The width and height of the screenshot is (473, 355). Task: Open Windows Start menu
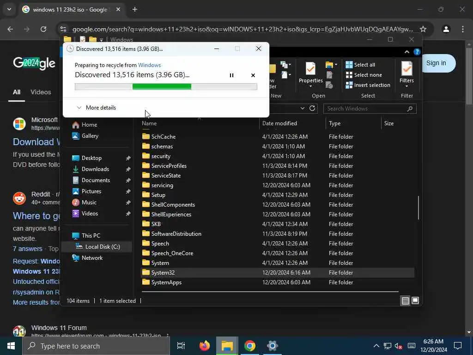(x=11, y=346)
